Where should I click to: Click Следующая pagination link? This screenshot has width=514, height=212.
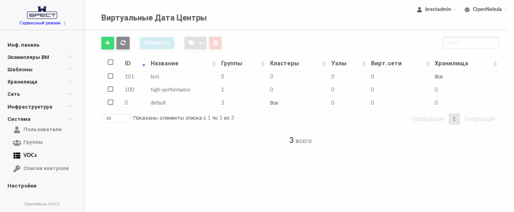point(479,119)
